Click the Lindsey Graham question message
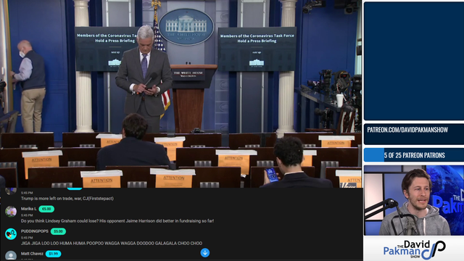Image resolution: width=464 pixels, height=261 pixels. point(117,221)
